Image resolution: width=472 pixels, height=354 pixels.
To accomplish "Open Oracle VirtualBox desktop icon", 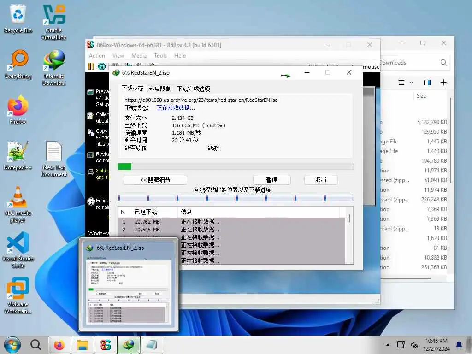I will pyautogui.click(x=53, y=22).
